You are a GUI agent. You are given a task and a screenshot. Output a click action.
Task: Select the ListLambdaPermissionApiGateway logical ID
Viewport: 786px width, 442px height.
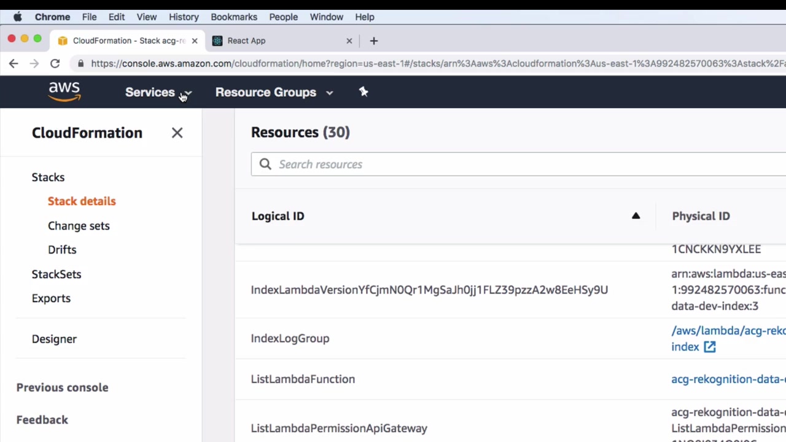[339, 428]
